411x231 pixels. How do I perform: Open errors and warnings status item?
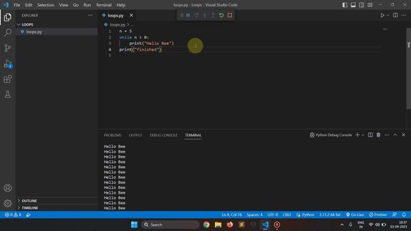click(x=13, y=215)
